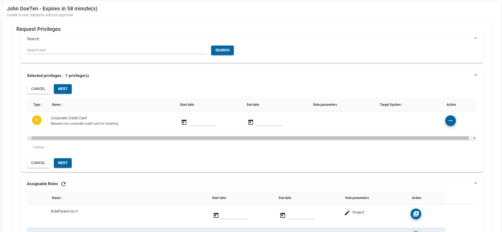Edit the Project role parameter pencil icon
502x232 pixels.
point(347,213)
